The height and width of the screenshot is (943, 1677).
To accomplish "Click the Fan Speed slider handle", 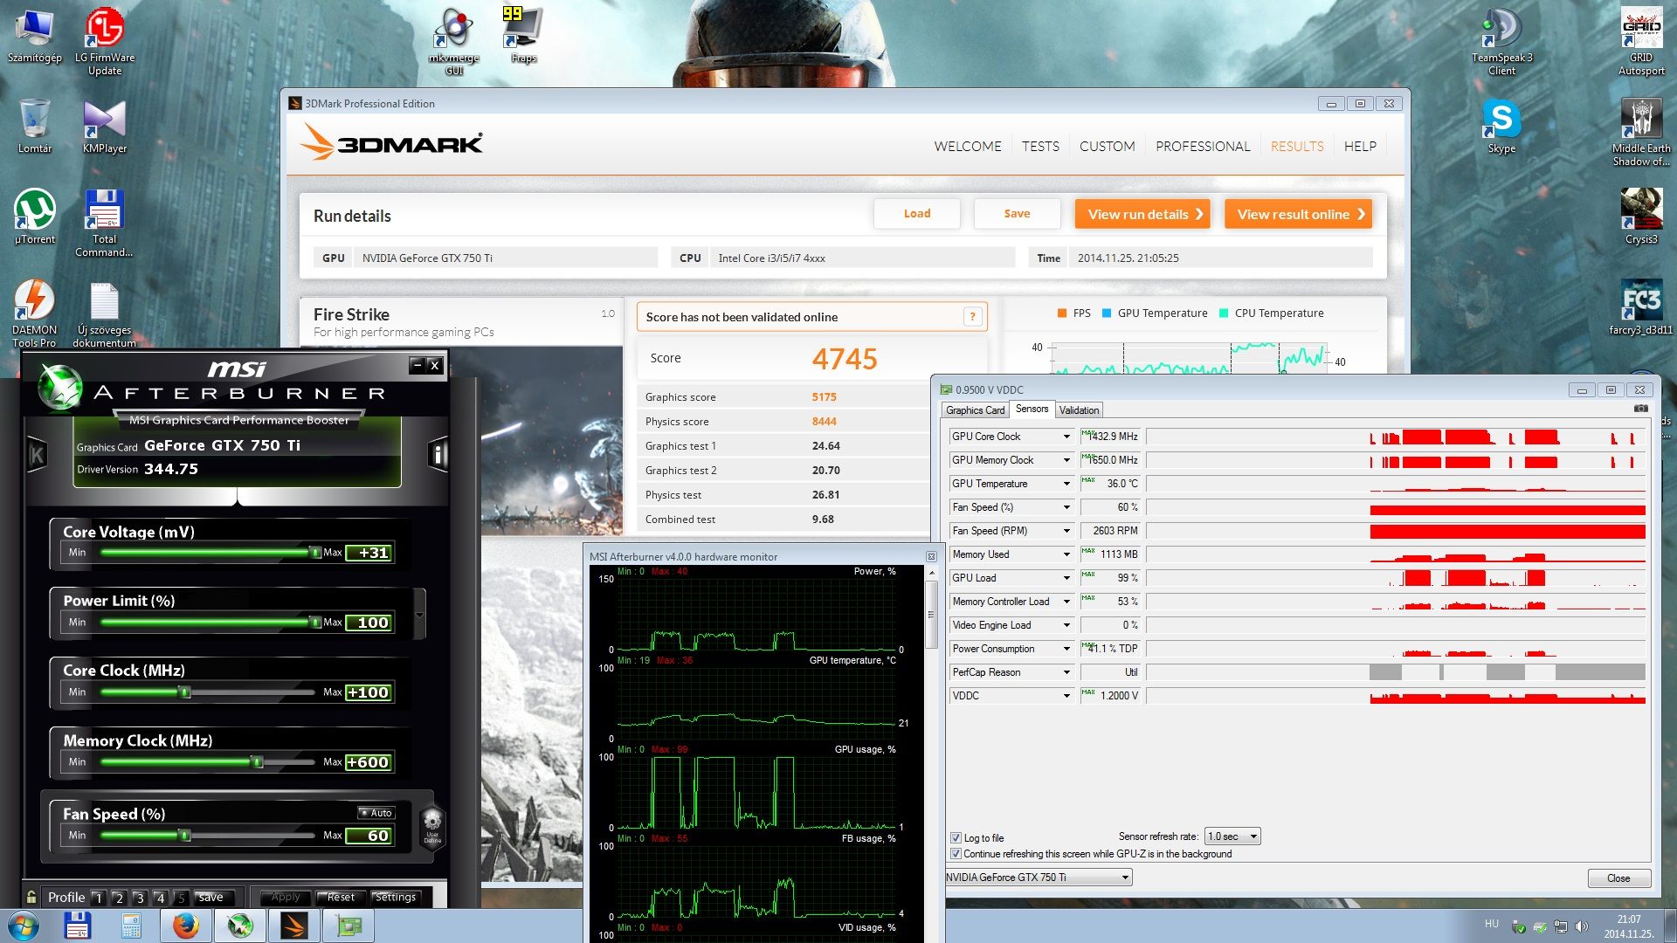I will (x=184, y=836).
